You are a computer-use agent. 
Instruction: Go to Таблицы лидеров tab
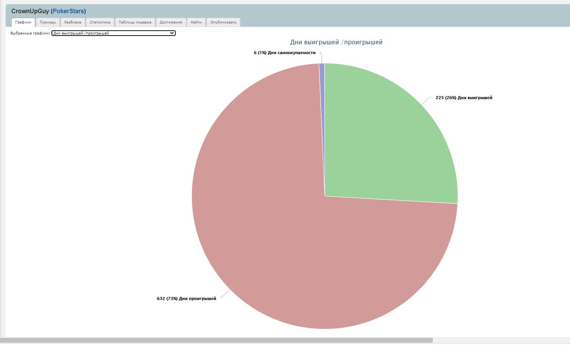135,22
